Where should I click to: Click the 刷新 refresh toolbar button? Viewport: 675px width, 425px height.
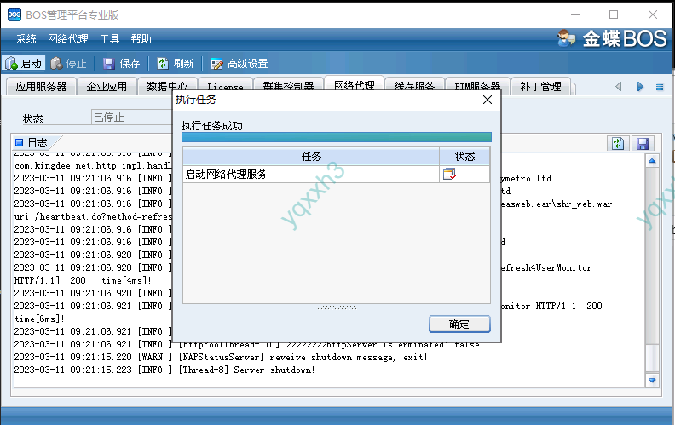tap(176, 64)
